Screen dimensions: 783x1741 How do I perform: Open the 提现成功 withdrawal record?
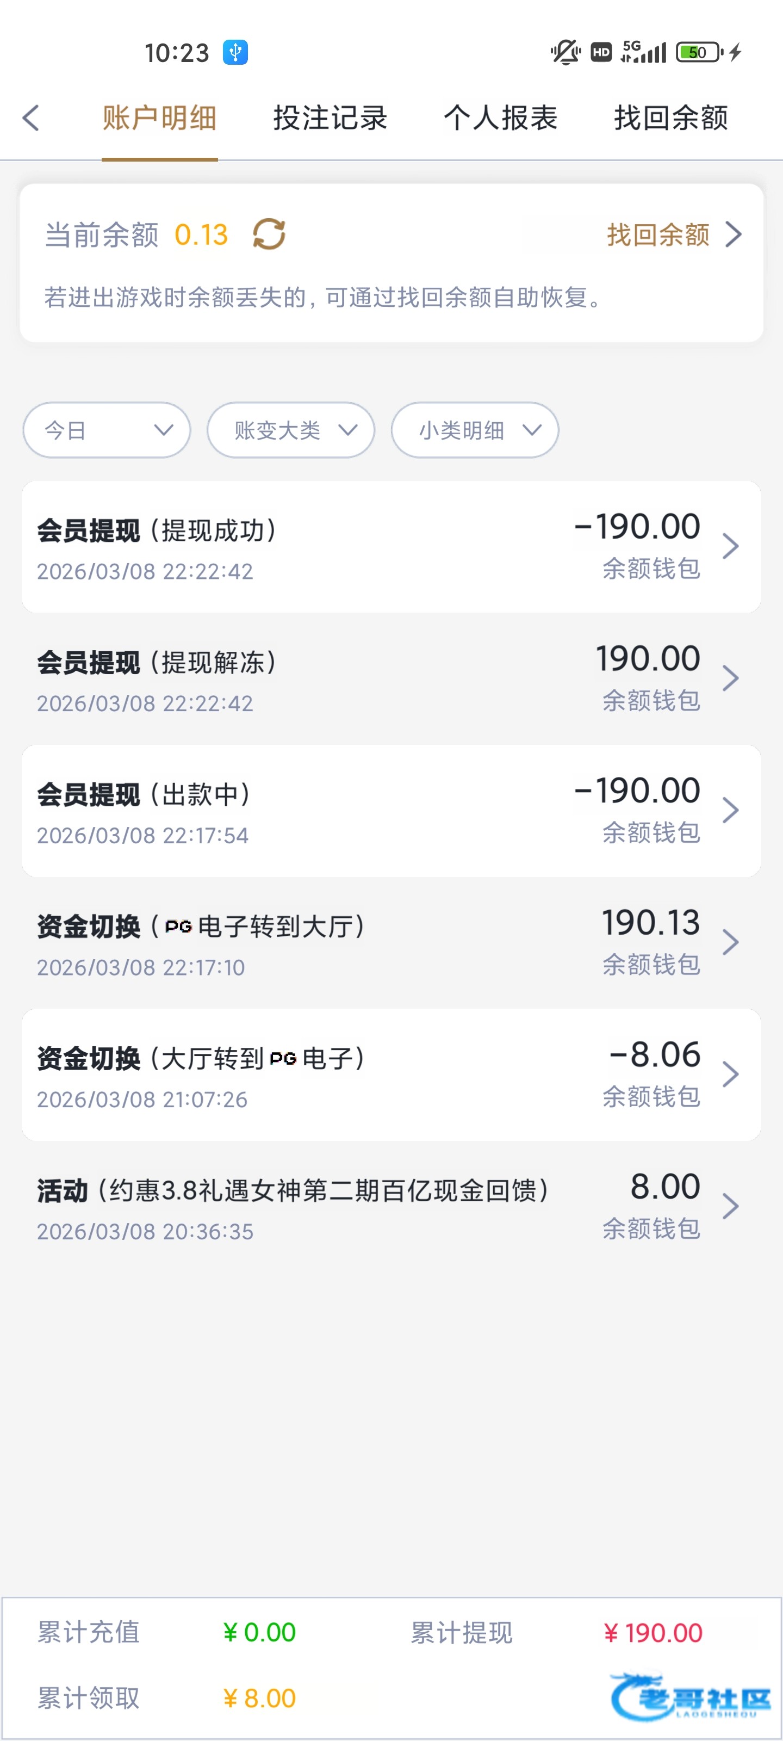[391, 547]
